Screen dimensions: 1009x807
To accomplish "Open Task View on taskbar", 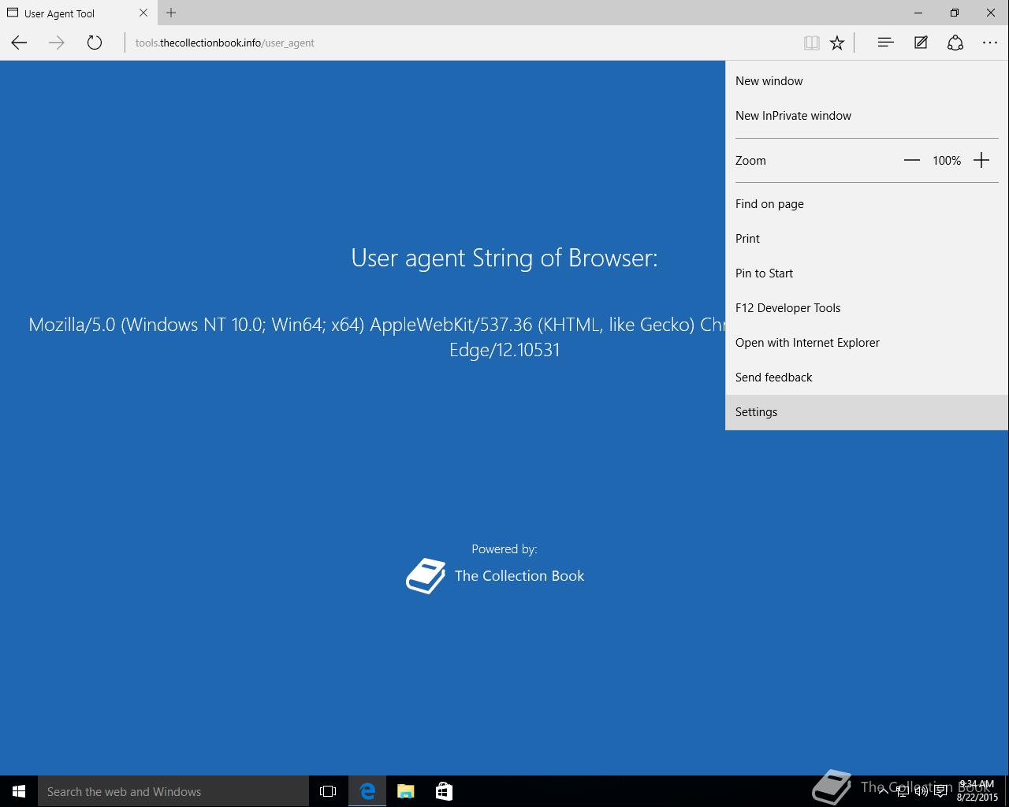I will pyautogui.click(x=328, y=791).
